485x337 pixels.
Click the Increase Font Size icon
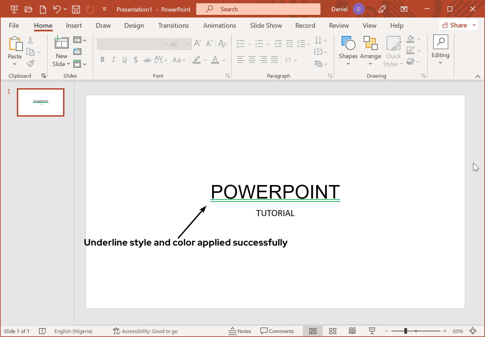pyautogui.click(x=197, y=43)
